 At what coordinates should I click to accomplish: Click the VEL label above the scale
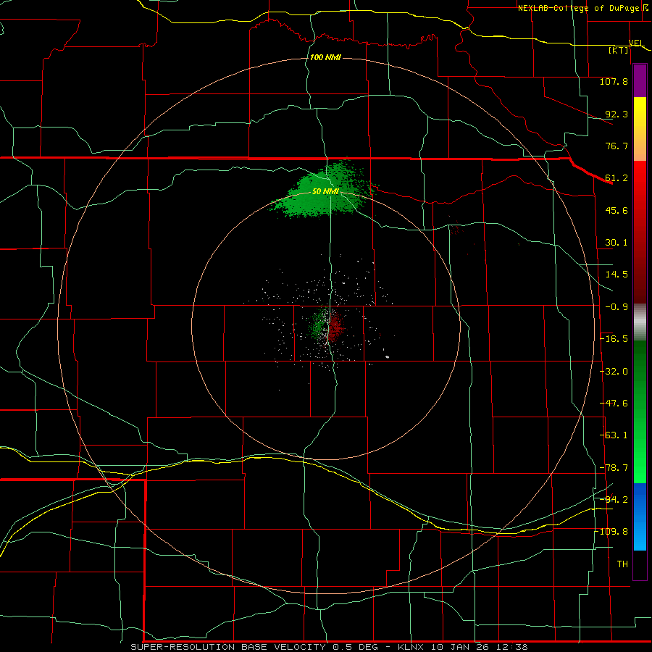click(x=637, y=43)
